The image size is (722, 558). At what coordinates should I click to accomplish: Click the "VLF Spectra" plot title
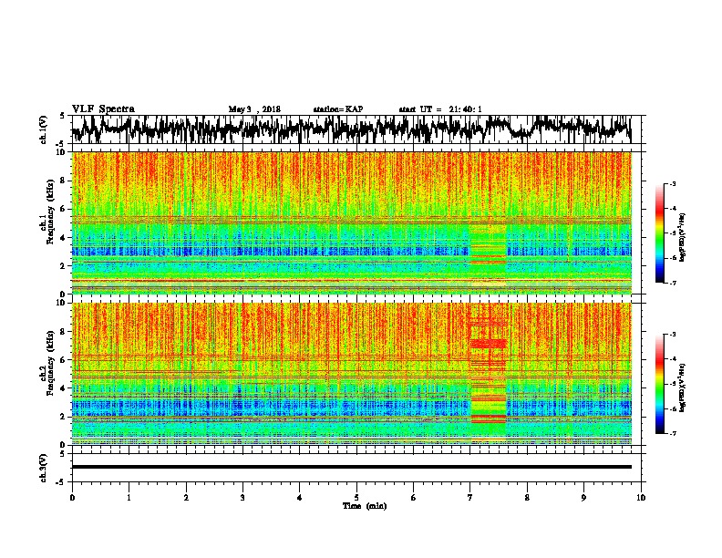pyautogui.click(x=103, y=109)
